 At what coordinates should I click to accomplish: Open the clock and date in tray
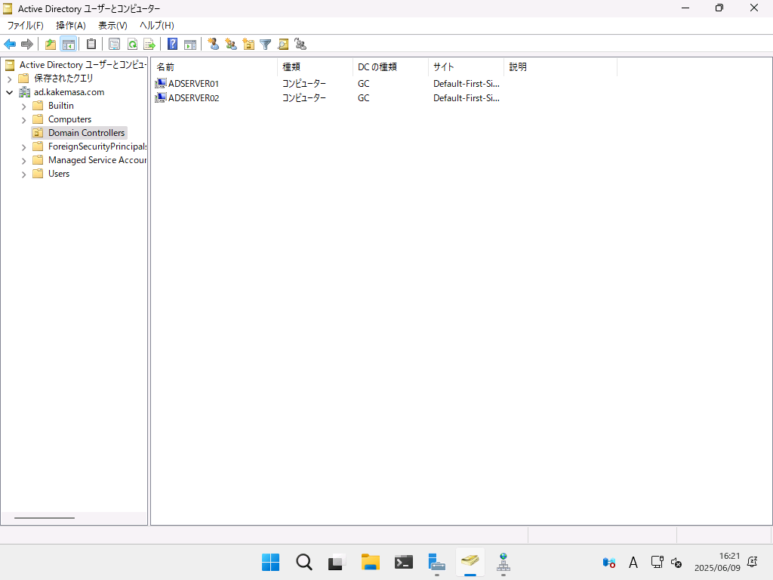pyautogui.click(x=717, y=562)
